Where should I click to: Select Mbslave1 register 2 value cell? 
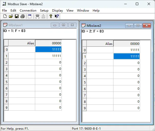pyautogui.click(x=48, y=62)
